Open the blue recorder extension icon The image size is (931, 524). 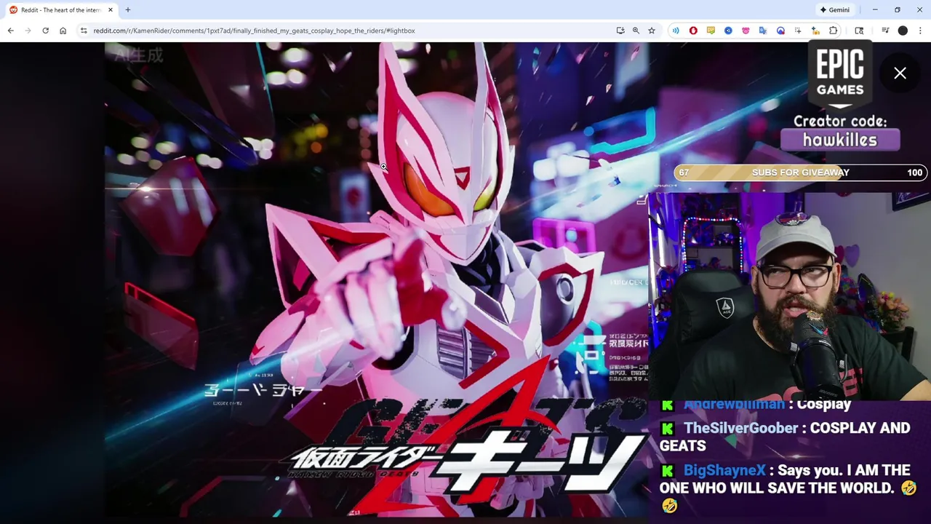(x=780, y=31)
